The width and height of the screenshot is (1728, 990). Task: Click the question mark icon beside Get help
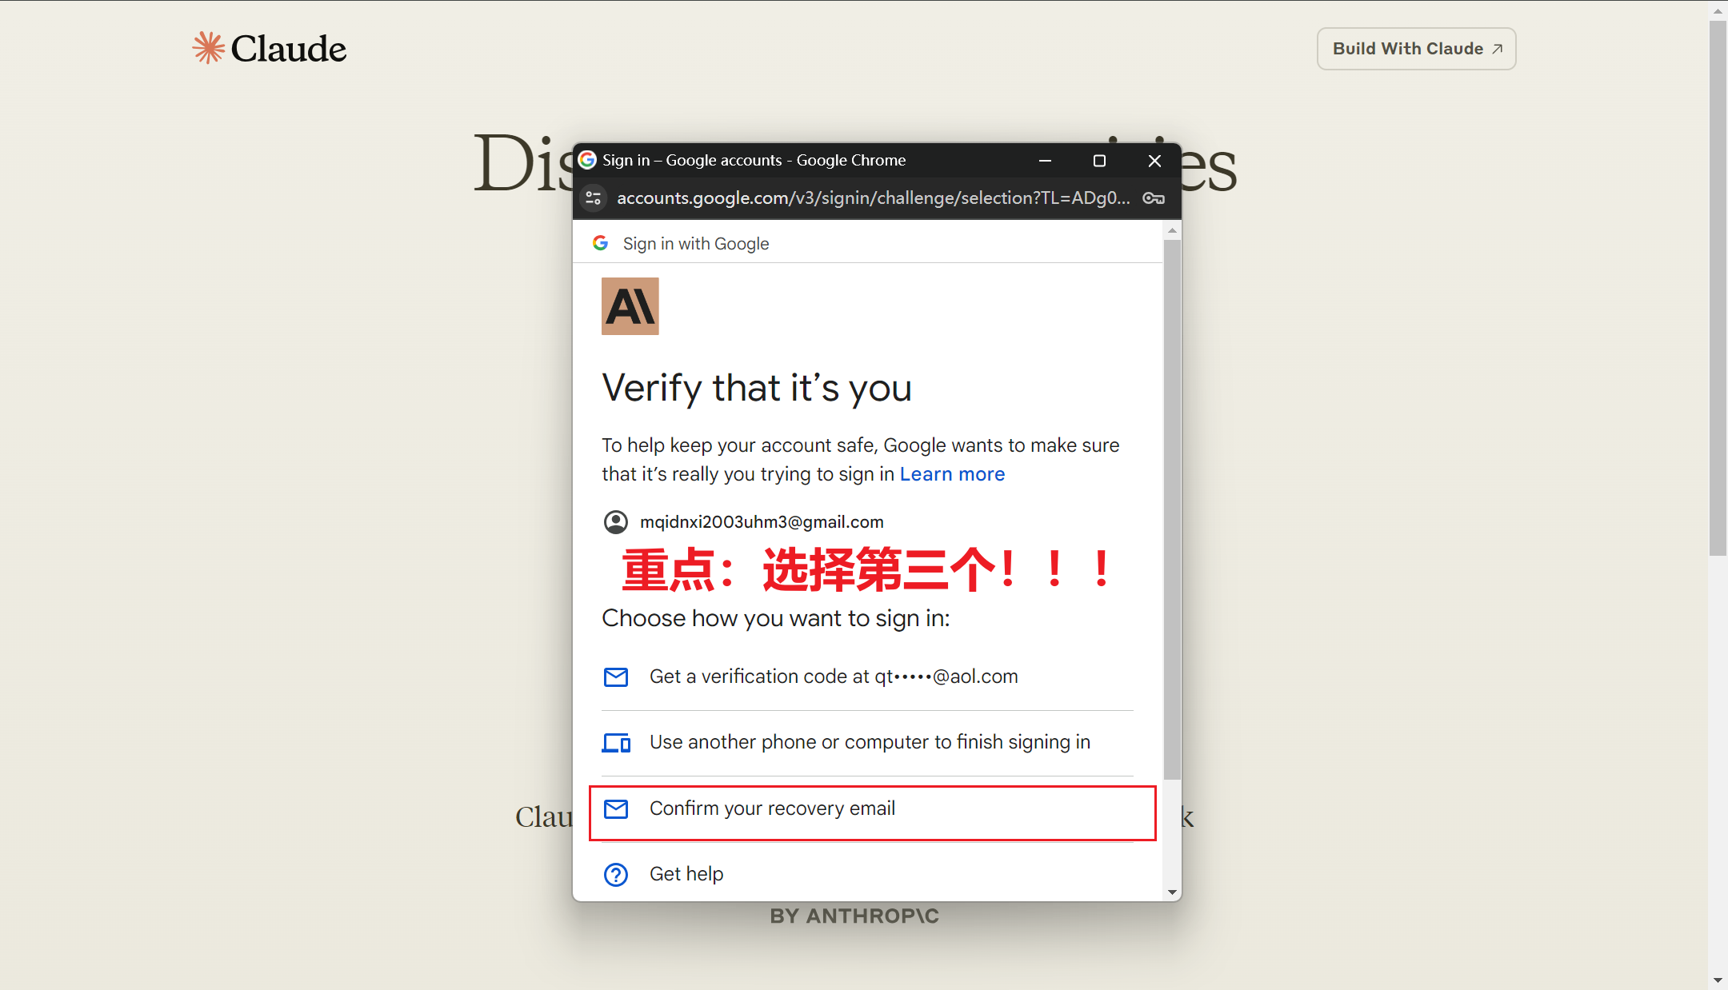point(615,875)
